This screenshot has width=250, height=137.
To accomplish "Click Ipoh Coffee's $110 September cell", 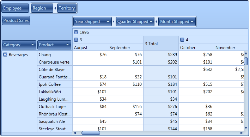I will point(126,84).
